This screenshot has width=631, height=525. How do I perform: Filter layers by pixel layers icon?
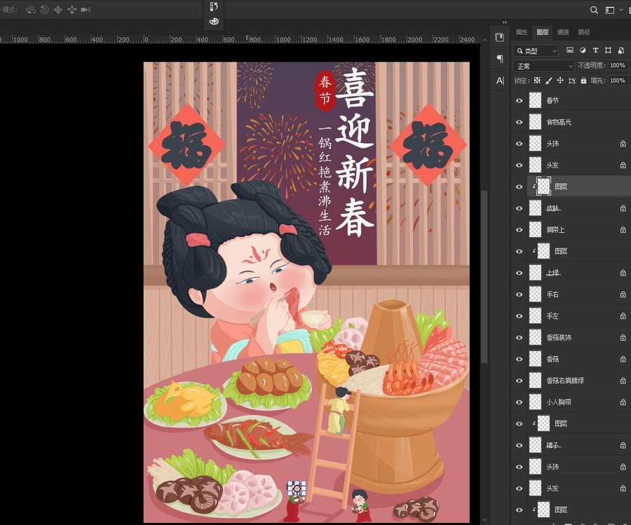pyautogui.click(x=570, y=50)
